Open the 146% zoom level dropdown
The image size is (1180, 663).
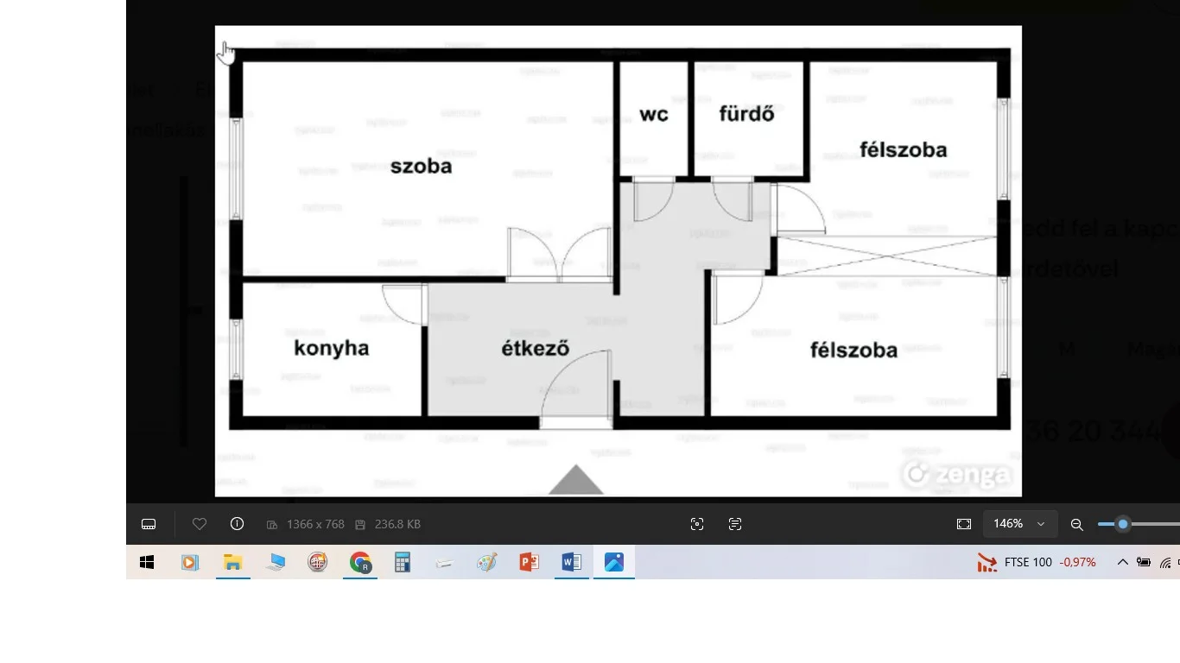point(1019,524)
